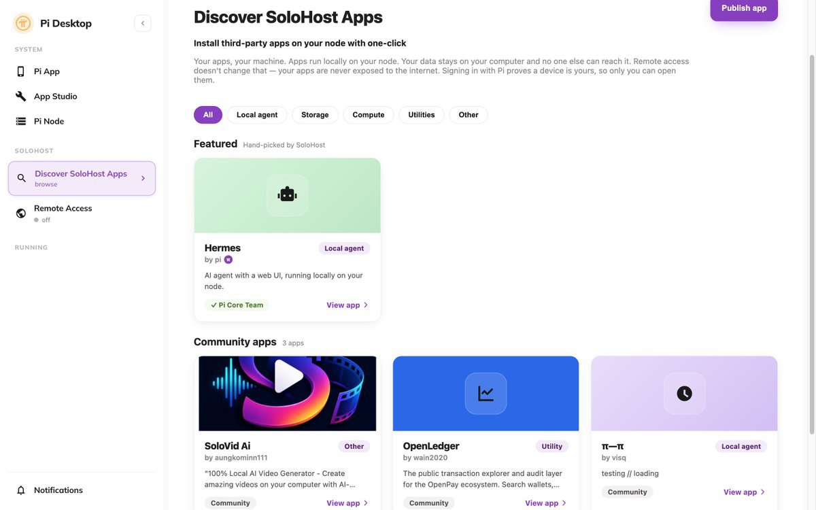
Task: Click the Other badge on SoloVid Ai
Action: click(x=354, y=446)
